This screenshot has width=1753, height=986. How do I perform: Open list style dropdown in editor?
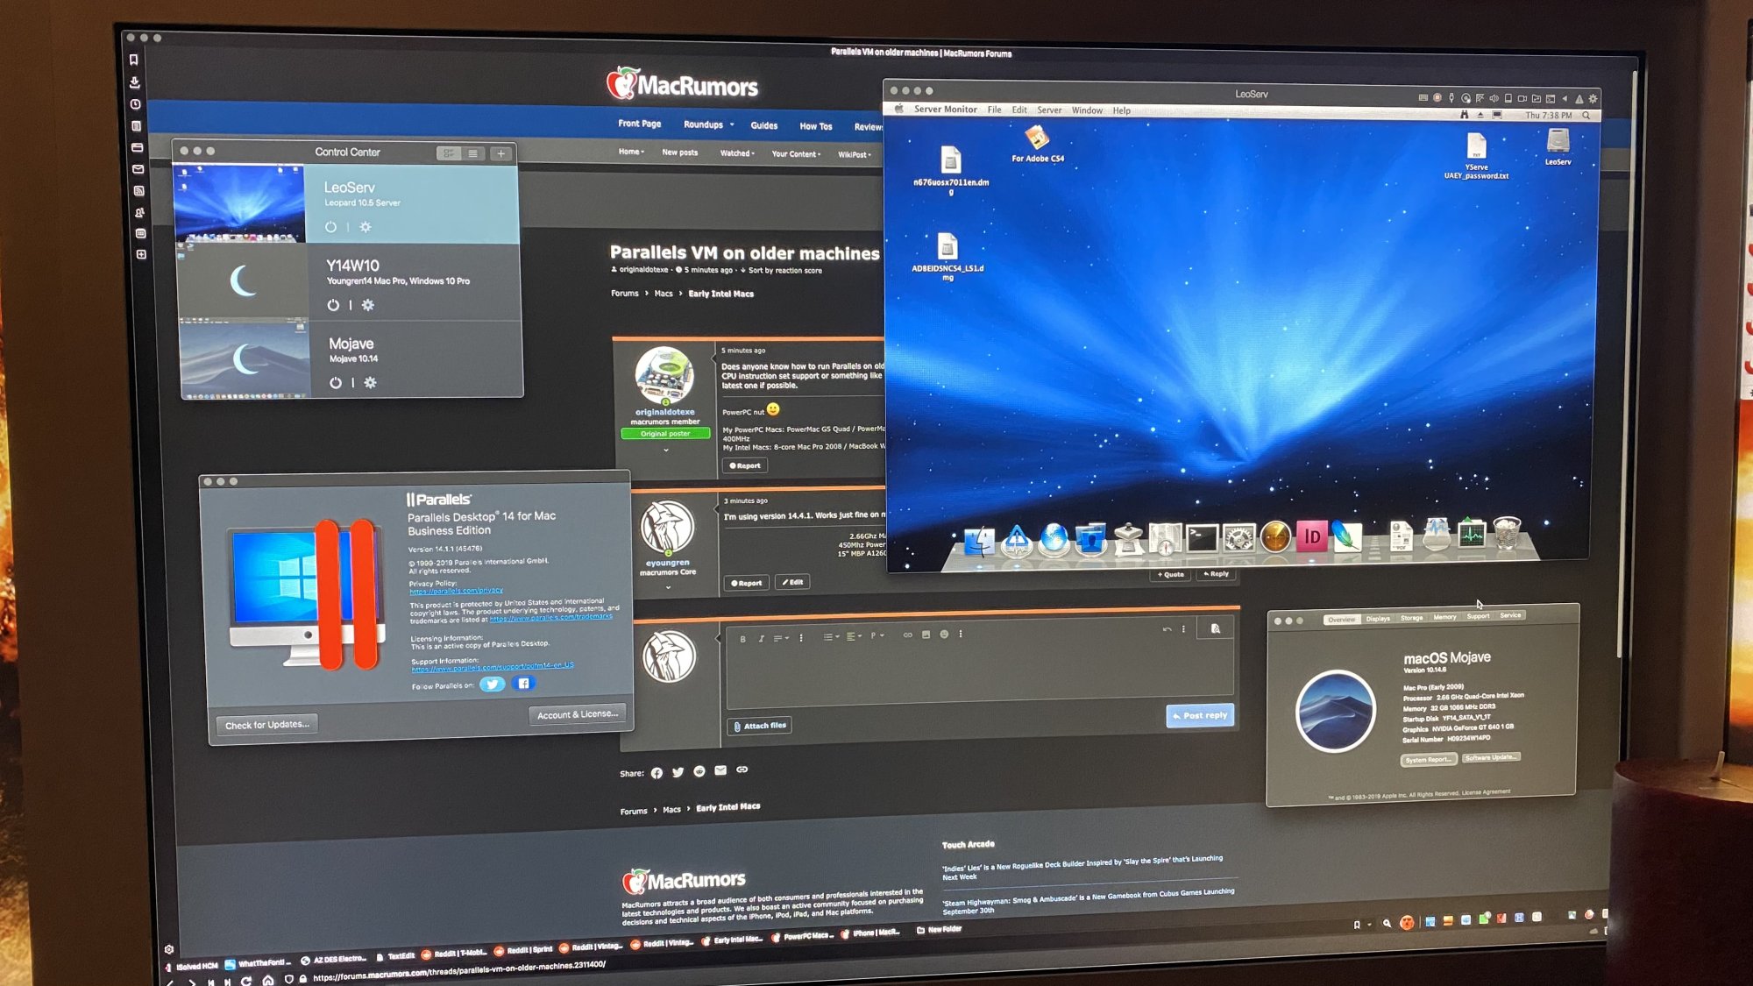831,637
